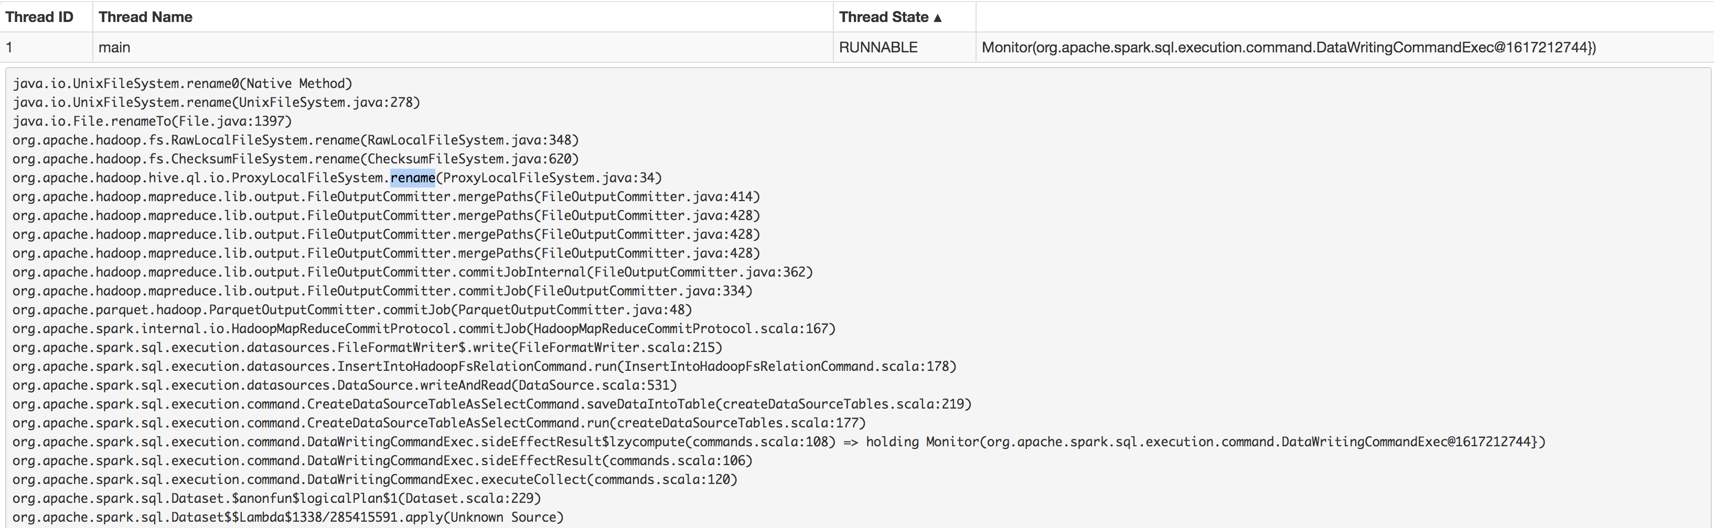Click the UnixFileSystem.java:278 stack line
Image resolution: width=1714 pixels, height=528 pixels.
pyautogui.click(x=216, y=102)
